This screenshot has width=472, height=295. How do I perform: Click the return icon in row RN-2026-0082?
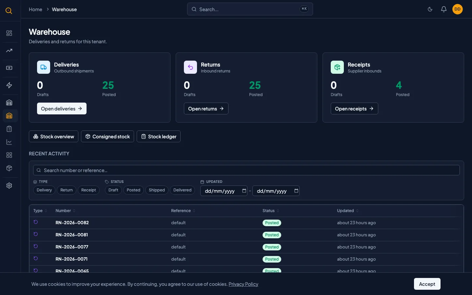(x=36, y=222)
